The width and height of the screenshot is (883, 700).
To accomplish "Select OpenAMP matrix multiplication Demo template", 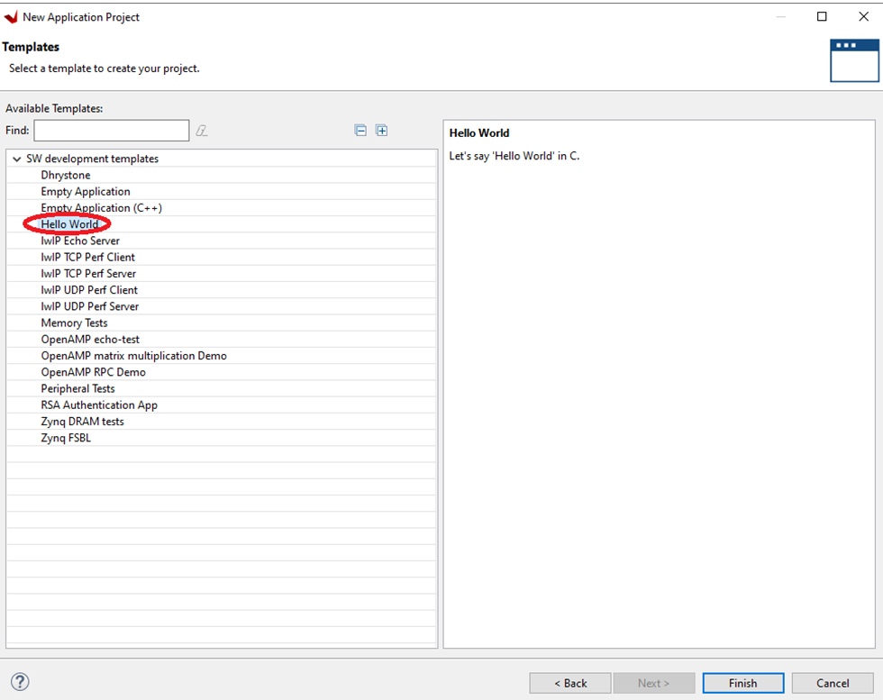I will pyautogui.click(x=134, y=356).
